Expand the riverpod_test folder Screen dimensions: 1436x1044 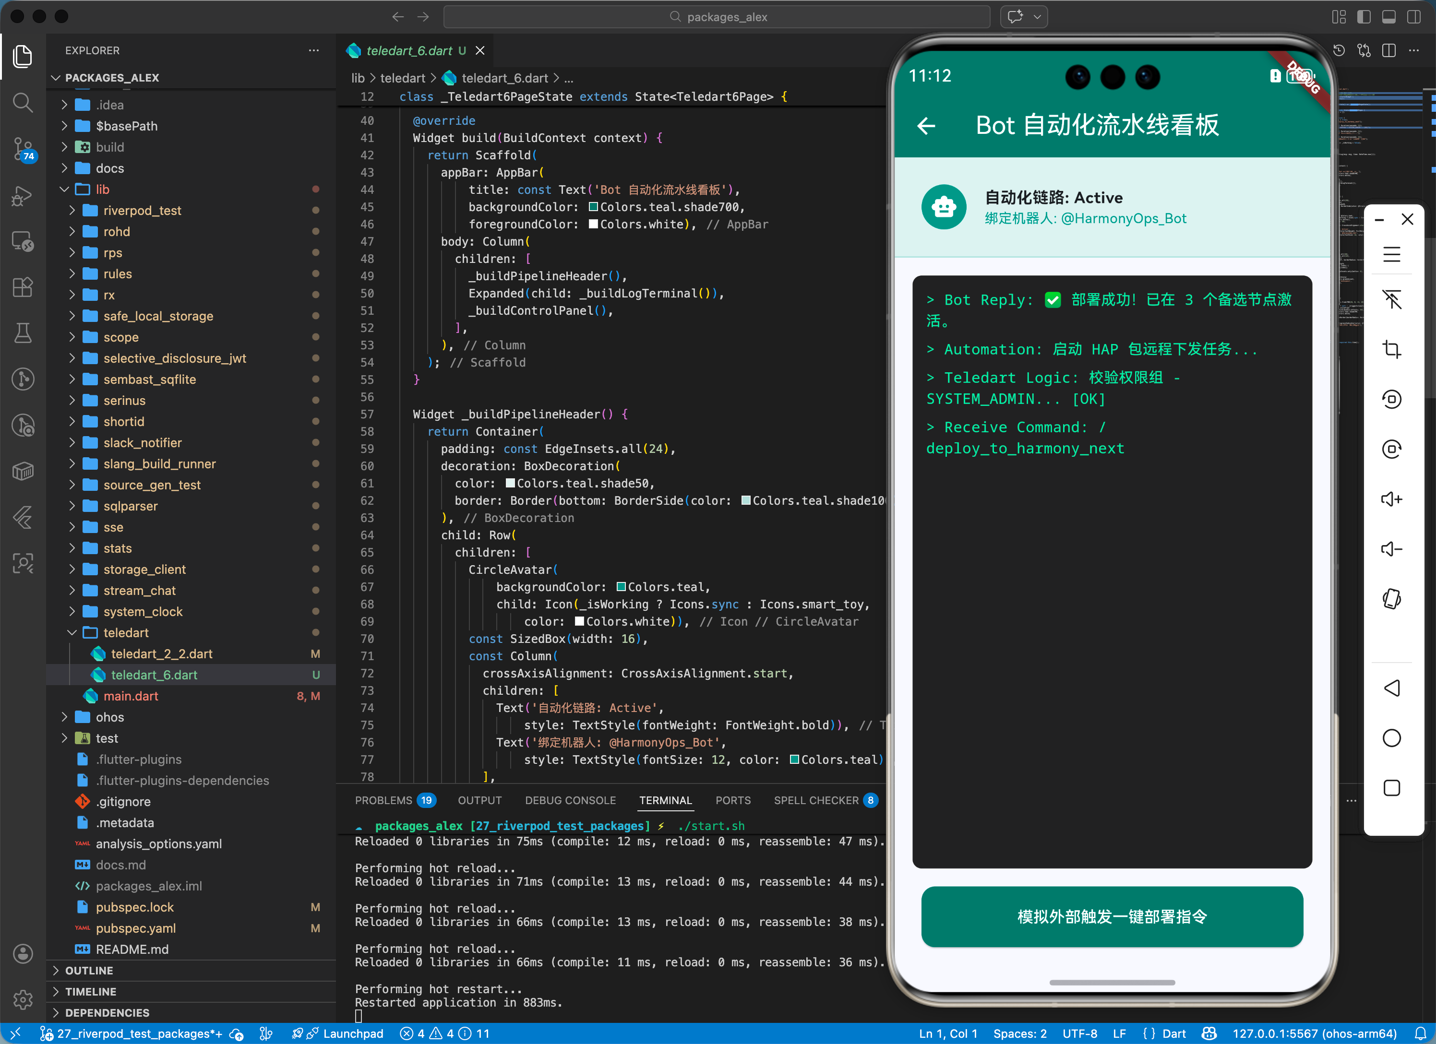tap(142, 210)
